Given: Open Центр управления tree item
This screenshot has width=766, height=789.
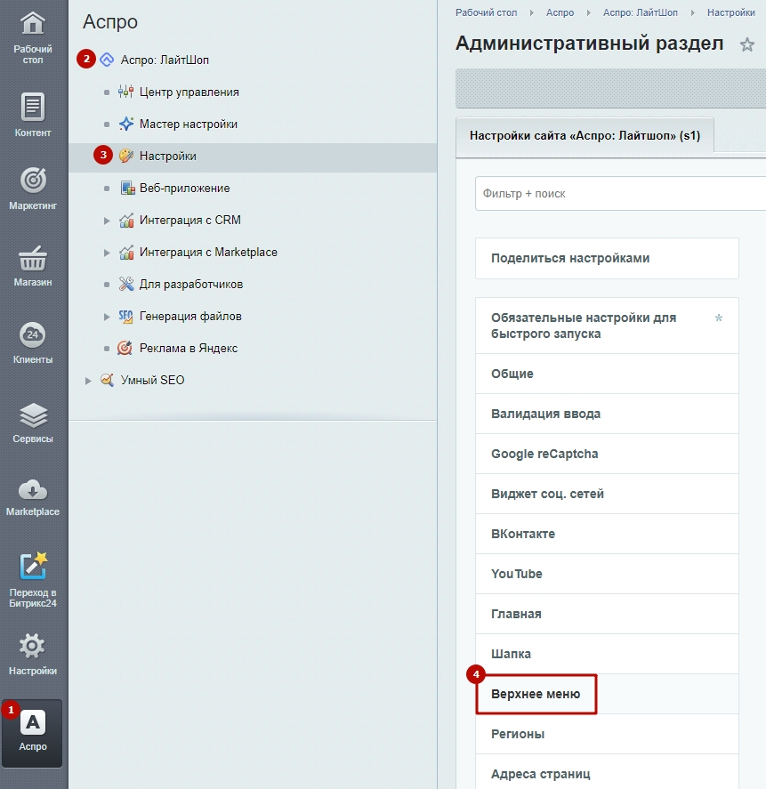Looking at the screenshot, I should 189,93.
